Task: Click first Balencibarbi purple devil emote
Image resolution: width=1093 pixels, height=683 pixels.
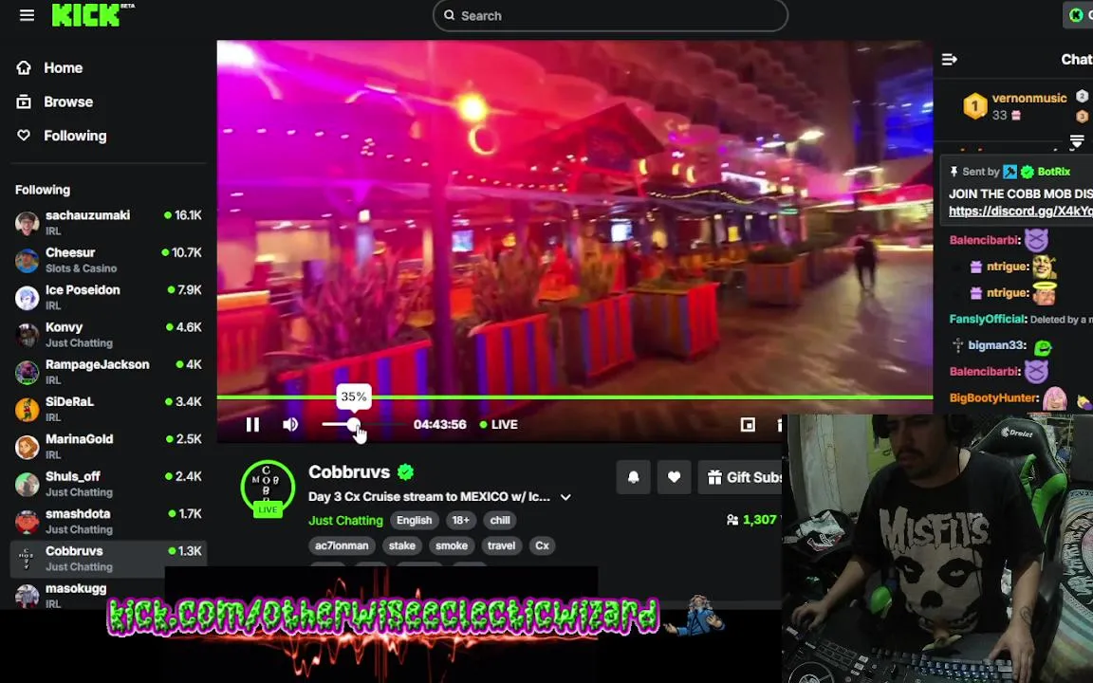Action: click(x=1036, y=240)
